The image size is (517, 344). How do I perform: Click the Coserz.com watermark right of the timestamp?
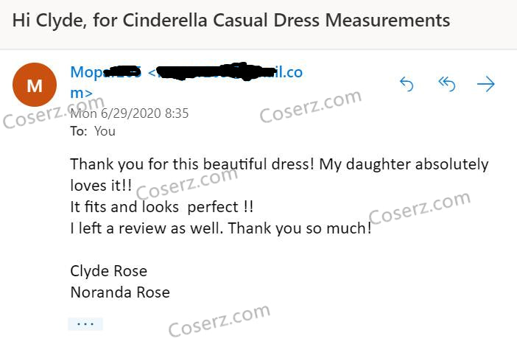(311, 105)
